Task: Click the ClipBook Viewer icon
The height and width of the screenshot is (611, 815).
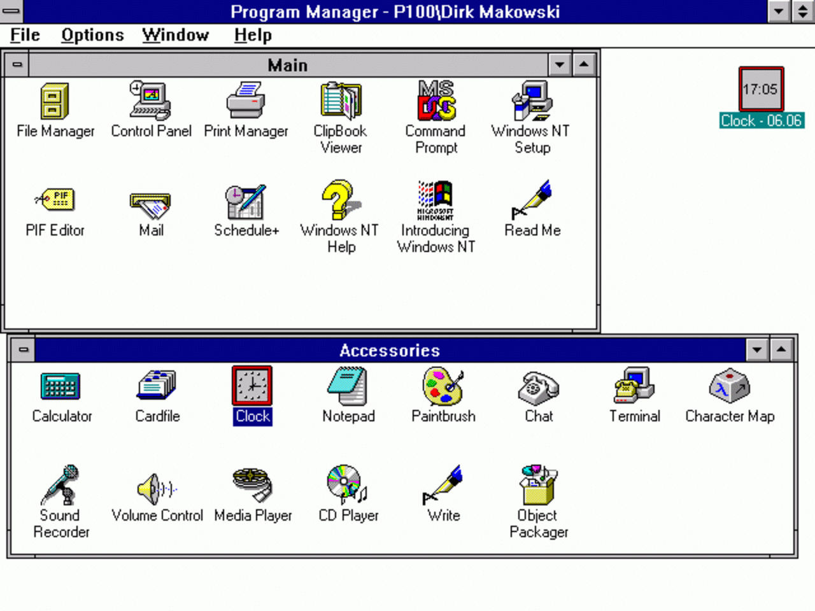Action: [x=341, y=101]
